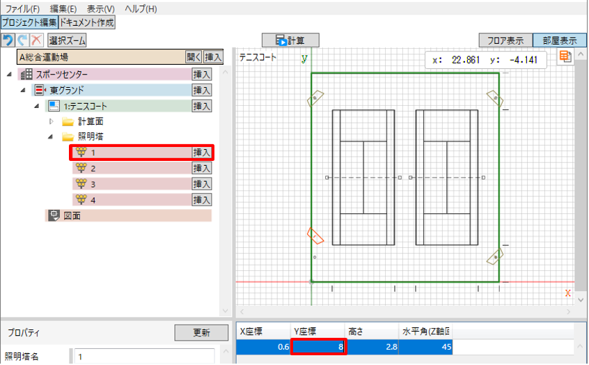Click the 計算 calculate button
589x365 pixels.
click(x=290, y=40)
